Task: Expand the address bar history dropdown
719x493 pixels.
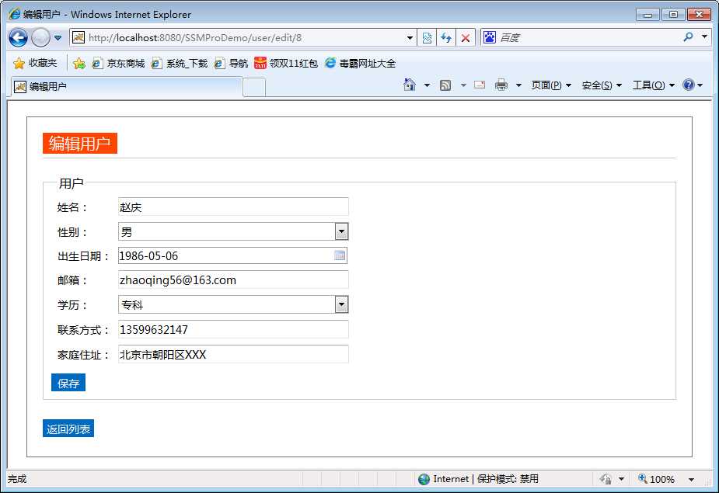Action: pyautogui.click(x=410, y=38)
